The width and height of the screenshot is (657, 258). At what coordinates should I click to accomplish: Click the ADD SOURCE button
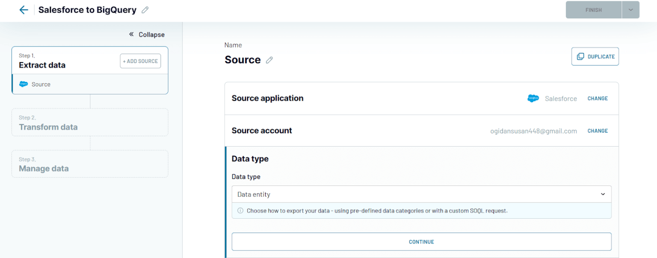[140, 61]
